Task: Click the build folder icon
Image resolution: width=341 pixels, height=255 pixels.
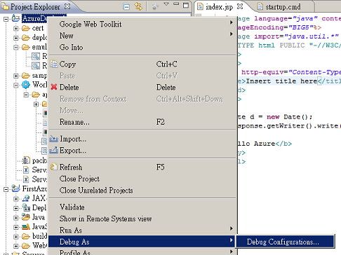Action: [x=26, y=236]
